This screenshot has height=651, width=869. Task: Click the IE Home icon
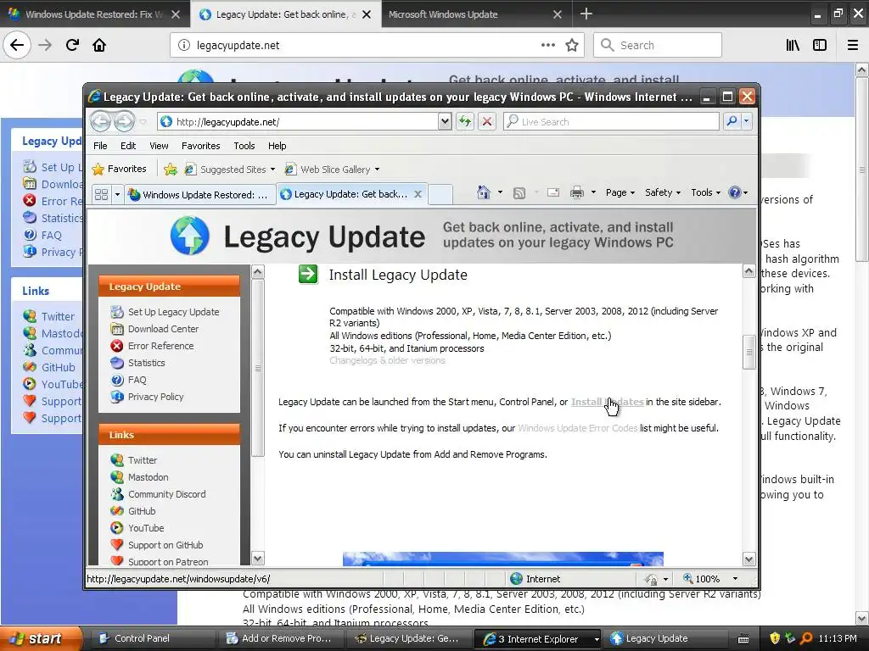coord(483,192)
